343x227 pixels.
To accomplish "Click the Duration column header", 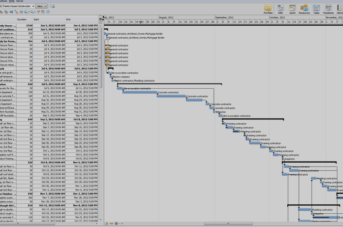I will (x=22, y=20).
